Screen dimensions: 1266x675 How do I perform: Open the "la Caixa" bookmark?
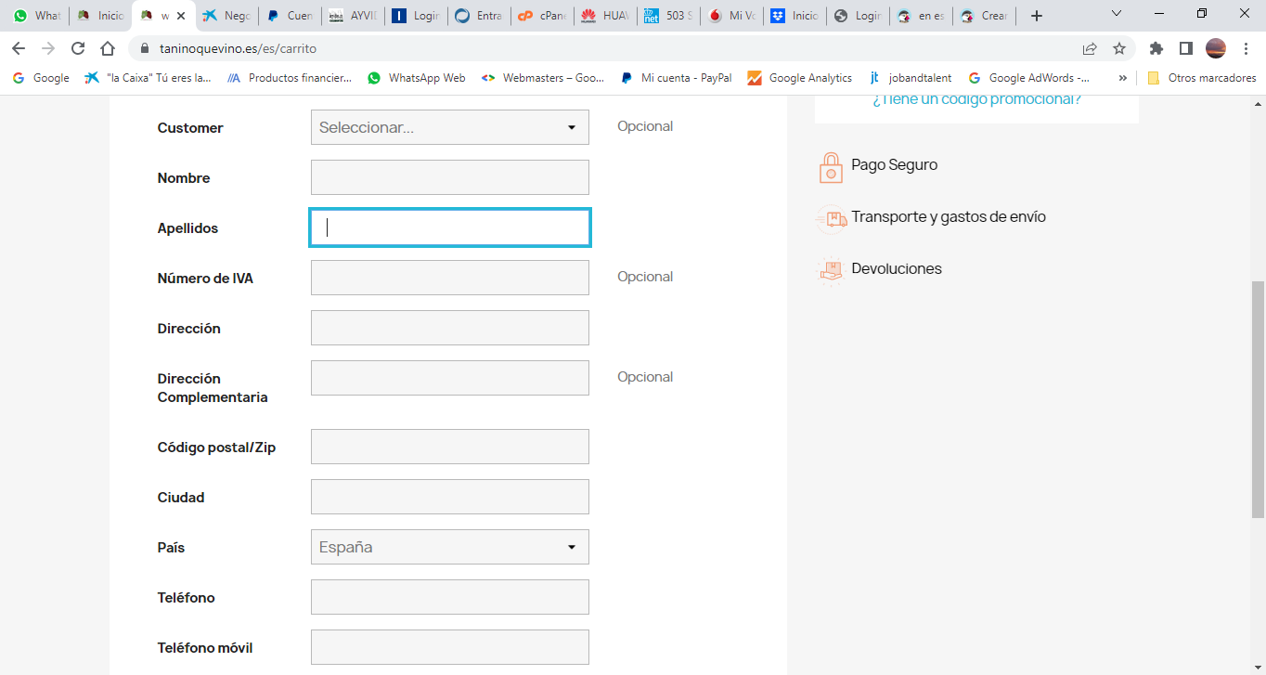click(x=149, y=78)
